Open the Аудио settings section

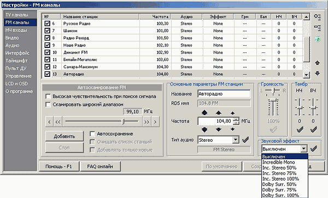(x=20, y=45)
